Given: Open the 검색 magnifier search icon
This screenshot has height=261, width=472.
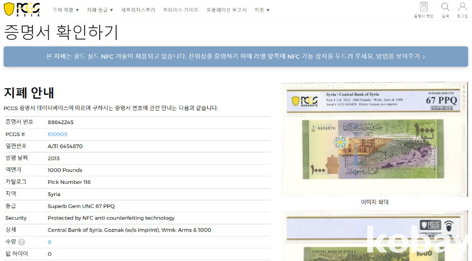Looking at the screenshot, I should click(x=445, y=10).
